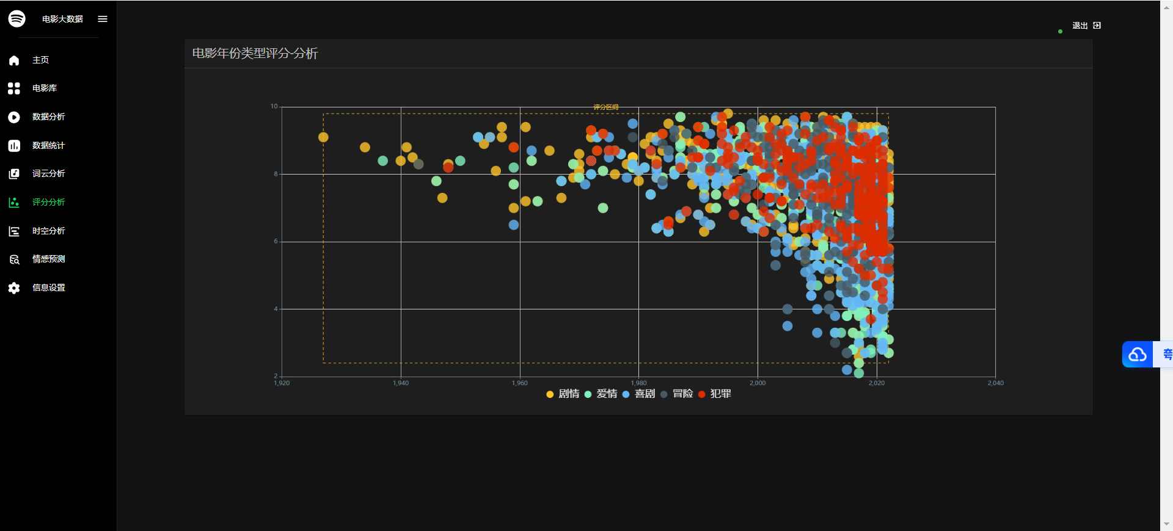Toggle the 冒险 legend series
This screenshot has height=531, width=1173.
(676, 394)
